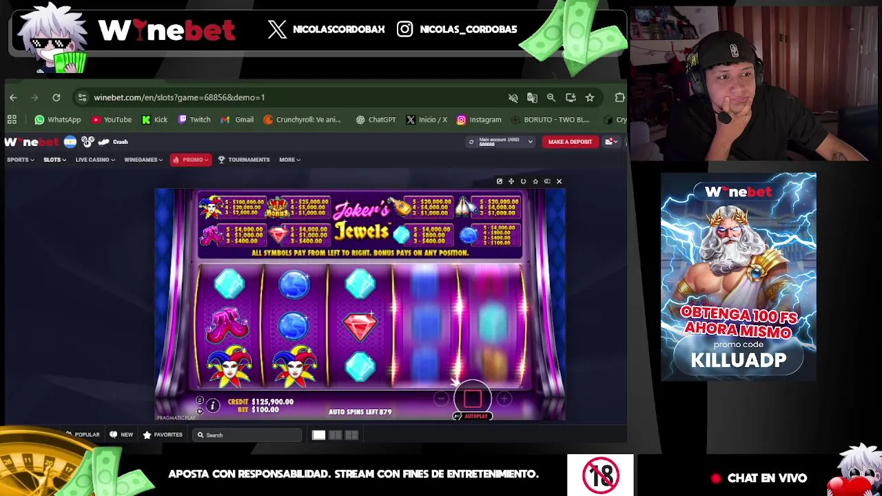
Task: Open the Inicio / X bookmark
Action: 427,120
